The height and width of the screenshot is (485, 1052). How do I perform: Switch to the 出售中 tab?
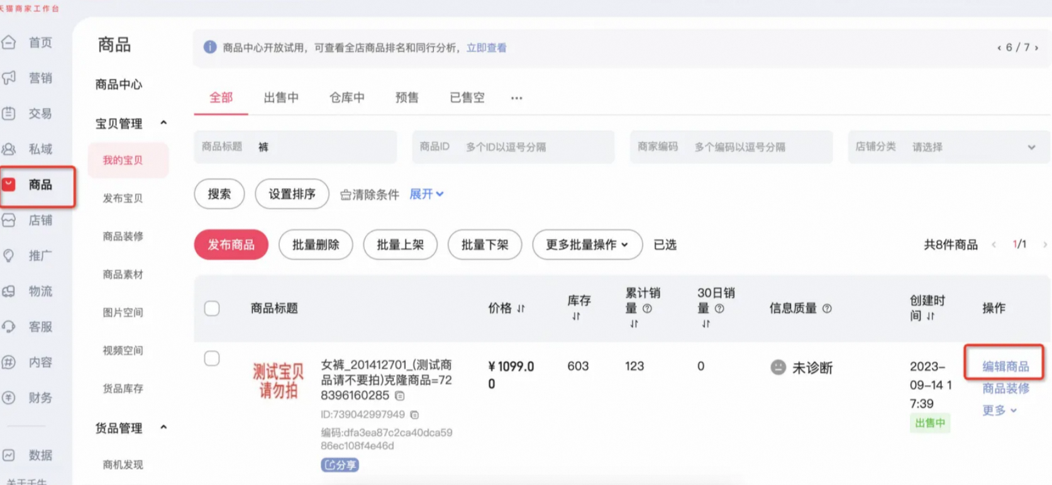281,98
